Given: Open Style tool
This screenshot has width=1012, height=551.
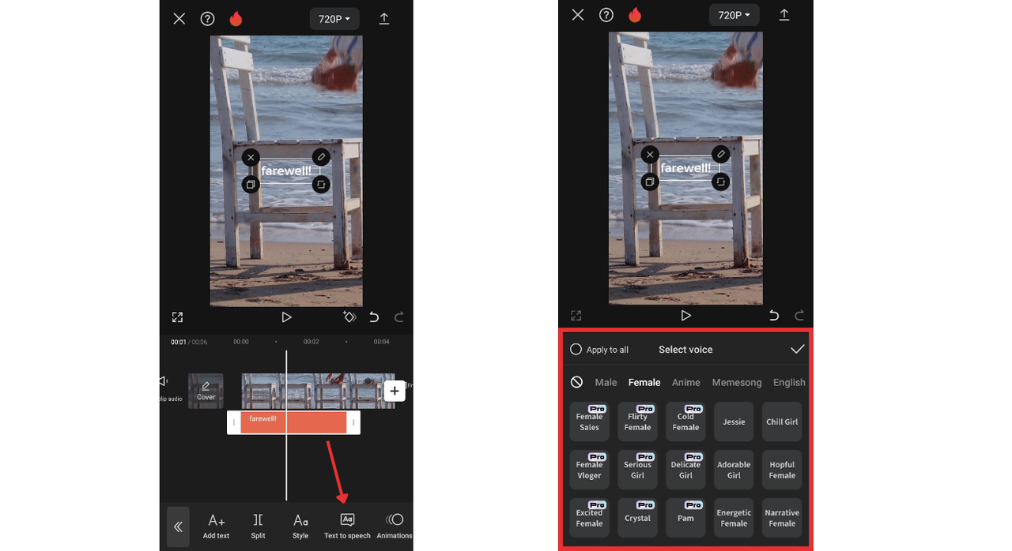Looking at the screenshot, I should point(300,527).
